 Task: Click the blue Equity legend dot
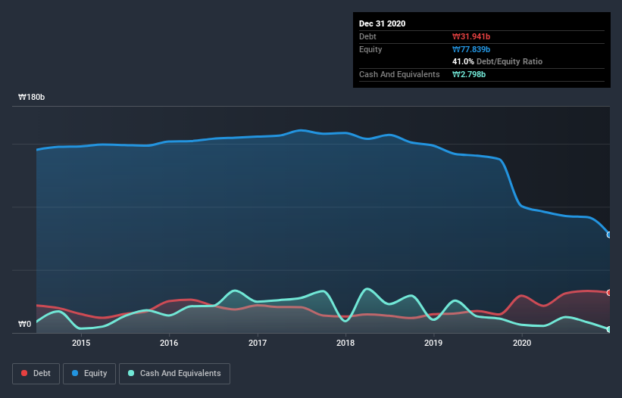(75, 373)
